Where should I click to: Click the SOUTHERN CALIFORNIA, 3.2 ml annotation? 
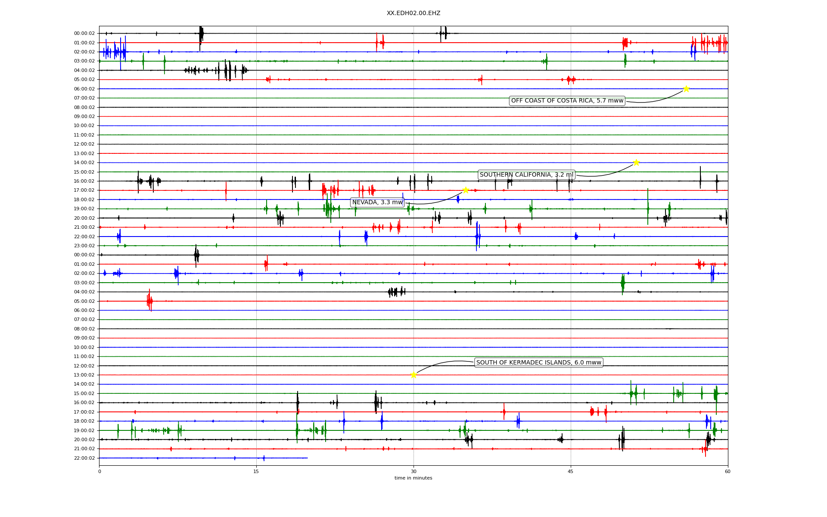point(526,174)
